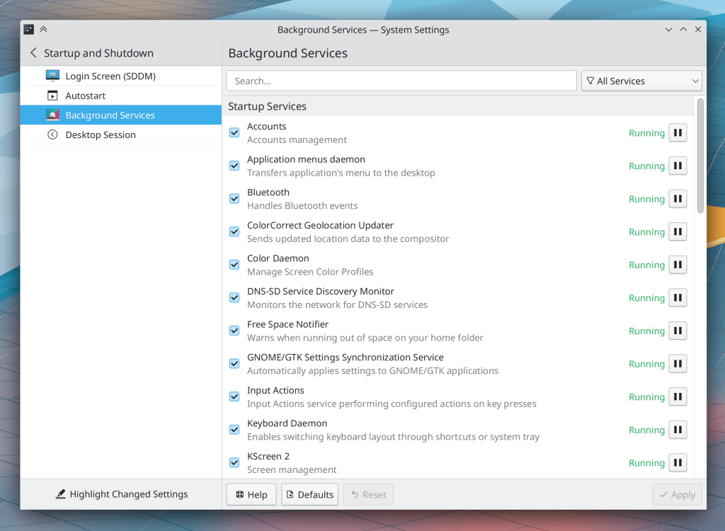Select Desktop Session in the sidebar

tap(100, 135)
